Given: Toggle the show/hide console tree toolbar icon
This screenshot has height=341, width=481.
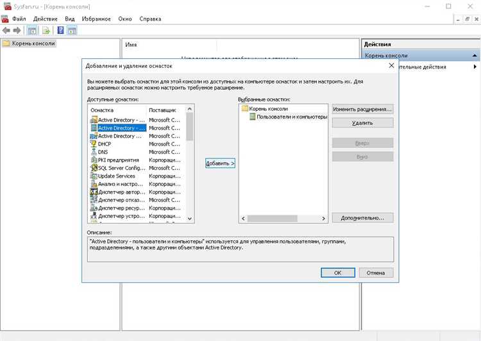Looking at the screenshot, I should (32, 30).
